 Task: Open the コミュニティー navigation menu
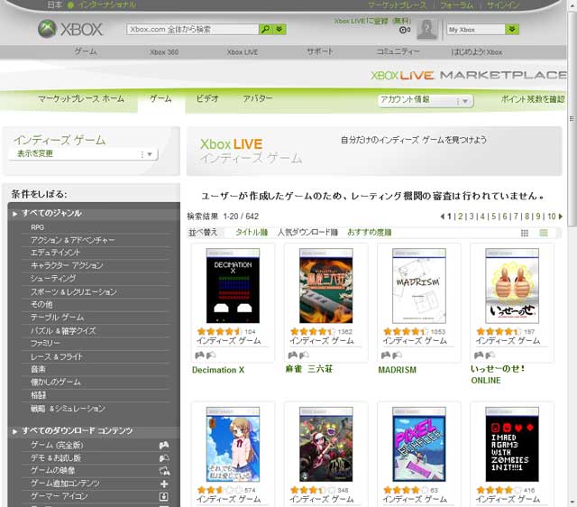pos(398,51)
